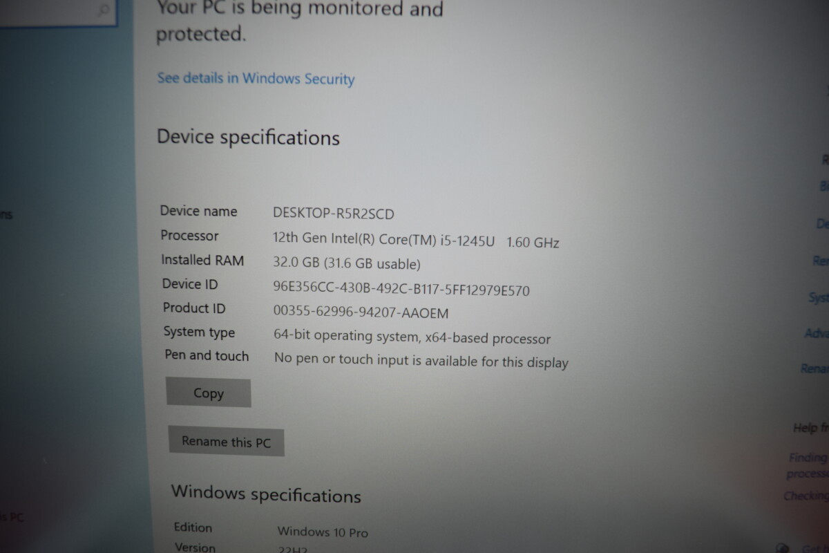Screen dimensions: 829x553
Task: Click the Copy button under device specifications
Action: click(209, 393)
